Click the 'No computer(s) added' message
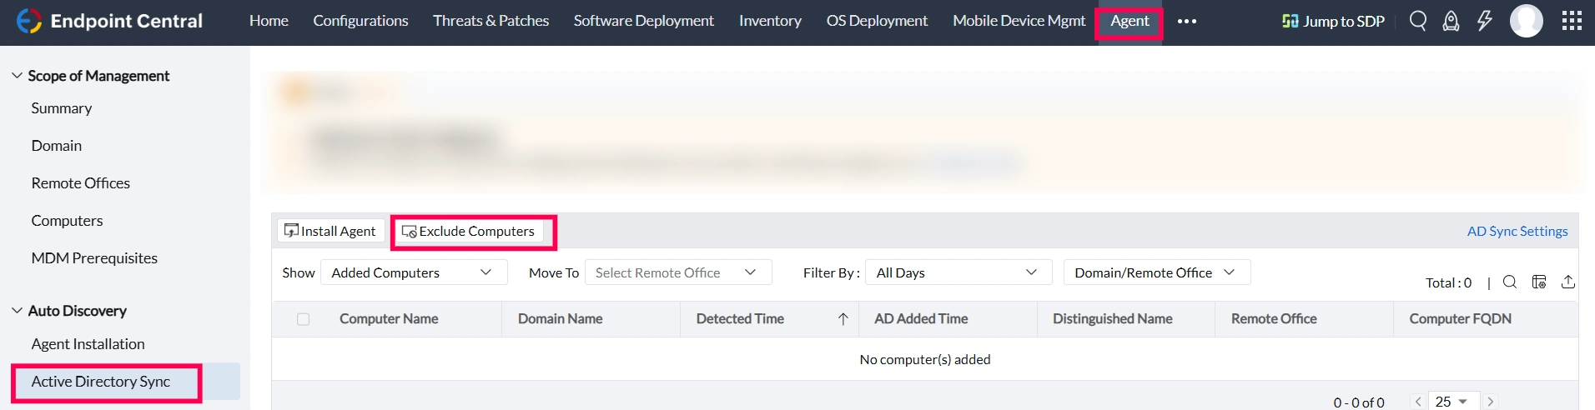This screenshot has width=1595, height=410. (x=925, y=359)
